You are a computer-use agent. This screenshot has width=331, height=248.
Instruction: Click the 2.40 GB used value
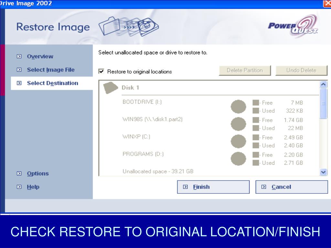click(294, 146)
